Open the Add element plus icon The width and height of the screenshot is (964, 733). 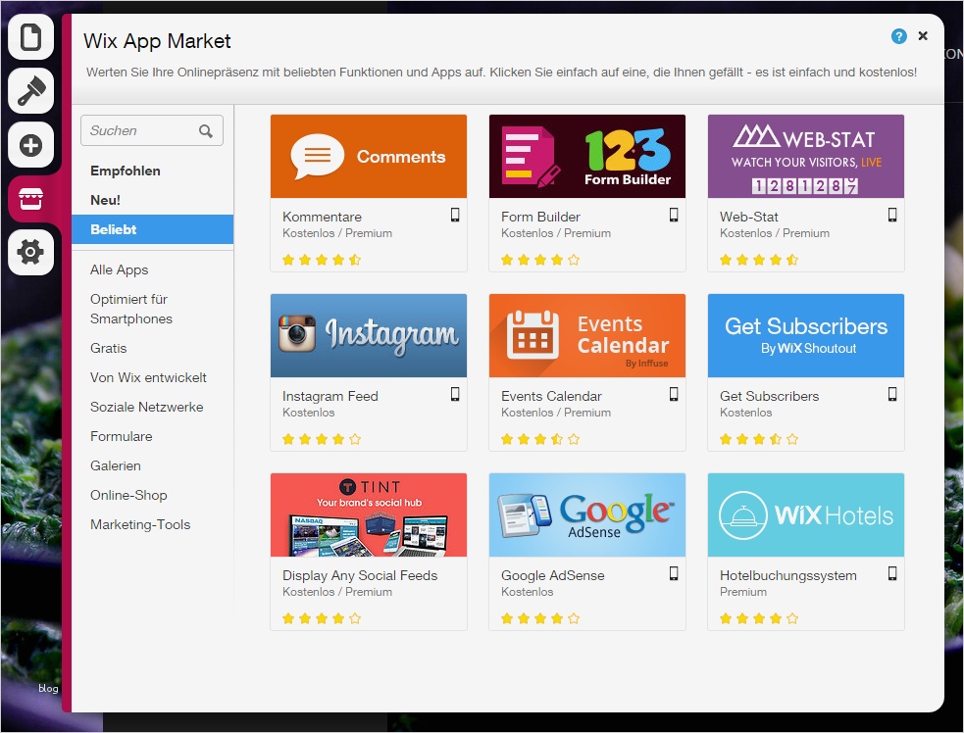point(30,145)
